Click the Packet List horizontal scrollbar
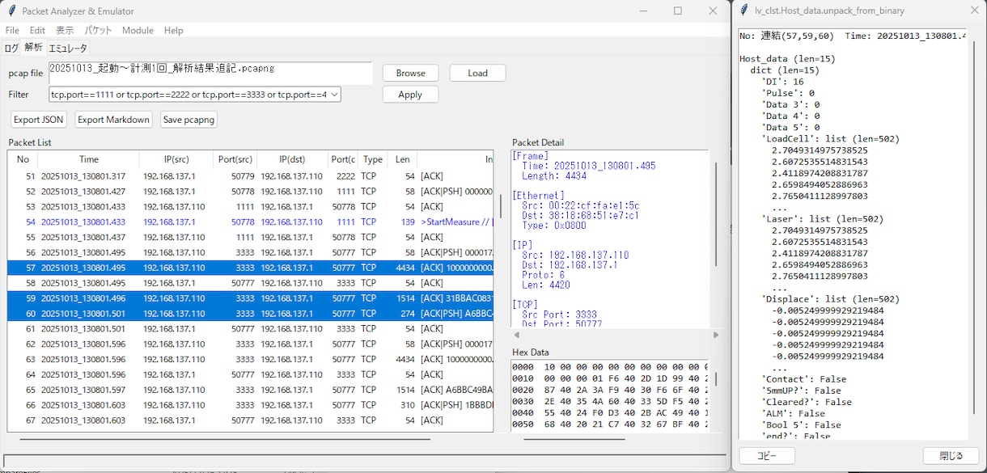Viewport: 987px width, 473px height. click(225, 439)
